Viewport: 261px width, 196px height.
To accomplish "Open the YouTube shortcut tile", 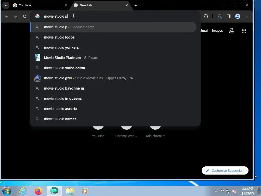I will [98, 132].
